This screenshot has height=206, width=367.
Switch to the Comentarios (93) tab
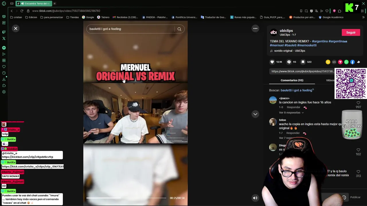click(292, 80)
